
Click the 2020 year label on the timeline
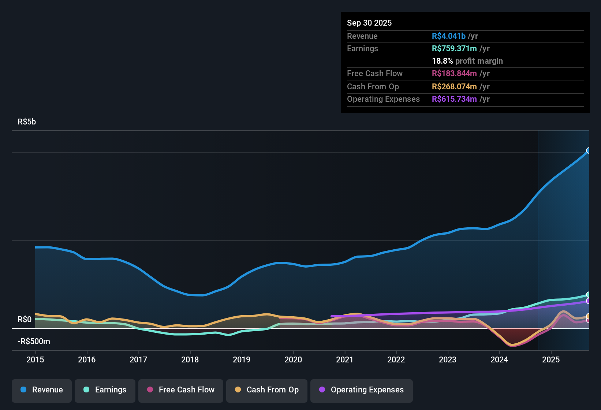point(293,360)
